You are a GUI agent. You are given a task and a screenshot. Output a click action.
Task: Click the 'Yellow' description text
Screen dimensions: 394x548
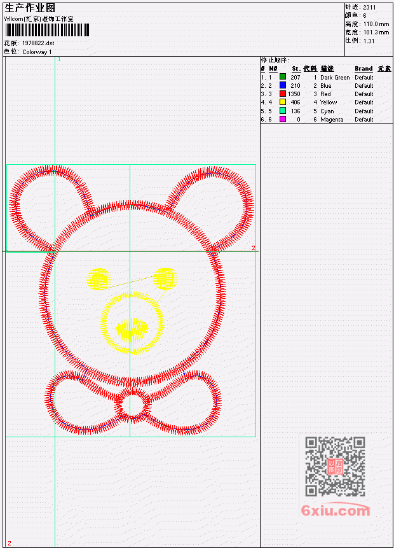point(329,102)
